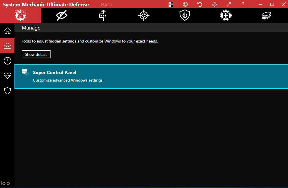Minimize the System Mechanic window

point(261,4)
